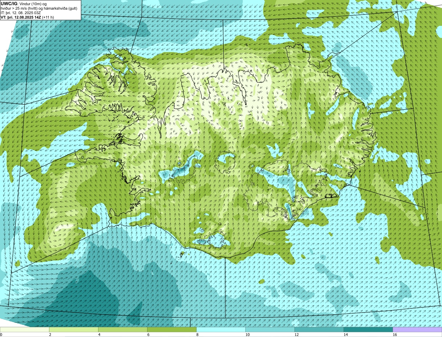442x337 pixels.
Task: Pick the 12–14 m/s teal legend swatch
Action: point(319,330)
